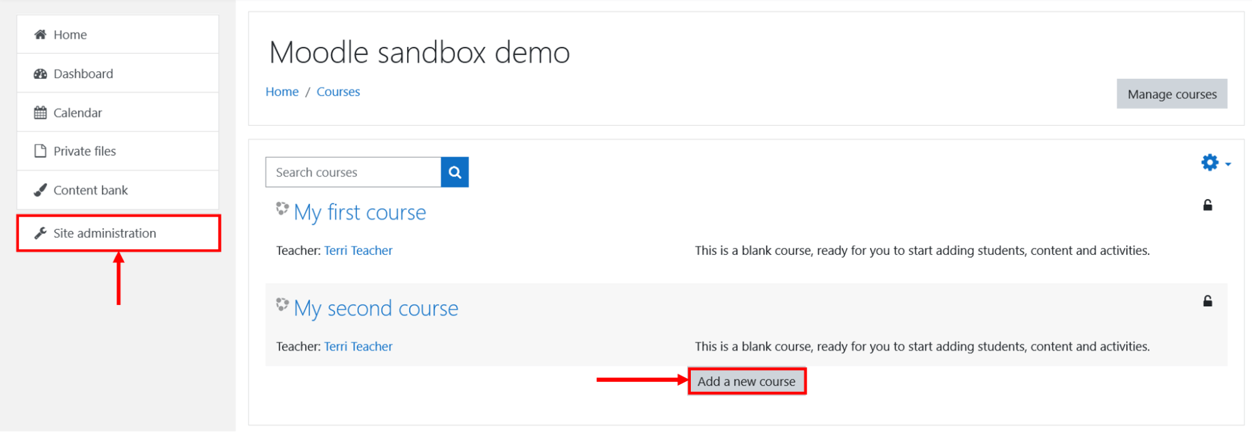The height and width of the screenshot is (432, 1252).
Task: Click the Moodle sandbox demo heading
Action: click(x=420, y=53)
